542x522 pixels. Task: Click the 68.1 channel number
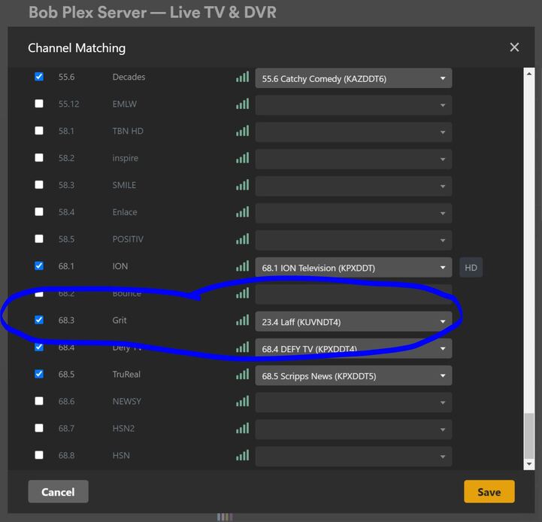pyautogui.click(x=66, y=266)
